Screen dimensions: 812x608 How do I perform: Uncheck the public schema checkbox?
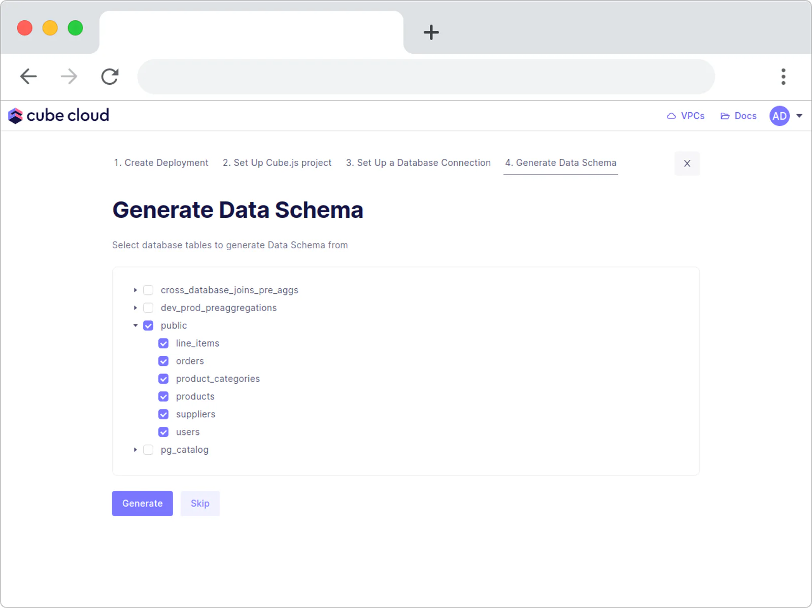click(x=148, y=326)
